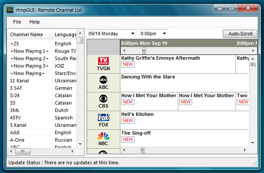Click the Dutch language cell
This screenshot has width=264, height=173.
pyautogui.click(x=61, y=110)
